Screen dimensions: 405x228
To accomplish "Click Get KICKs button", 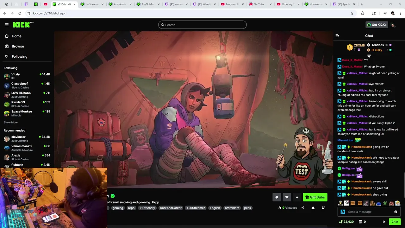I will pyautogui.click(x=377, y=25).
